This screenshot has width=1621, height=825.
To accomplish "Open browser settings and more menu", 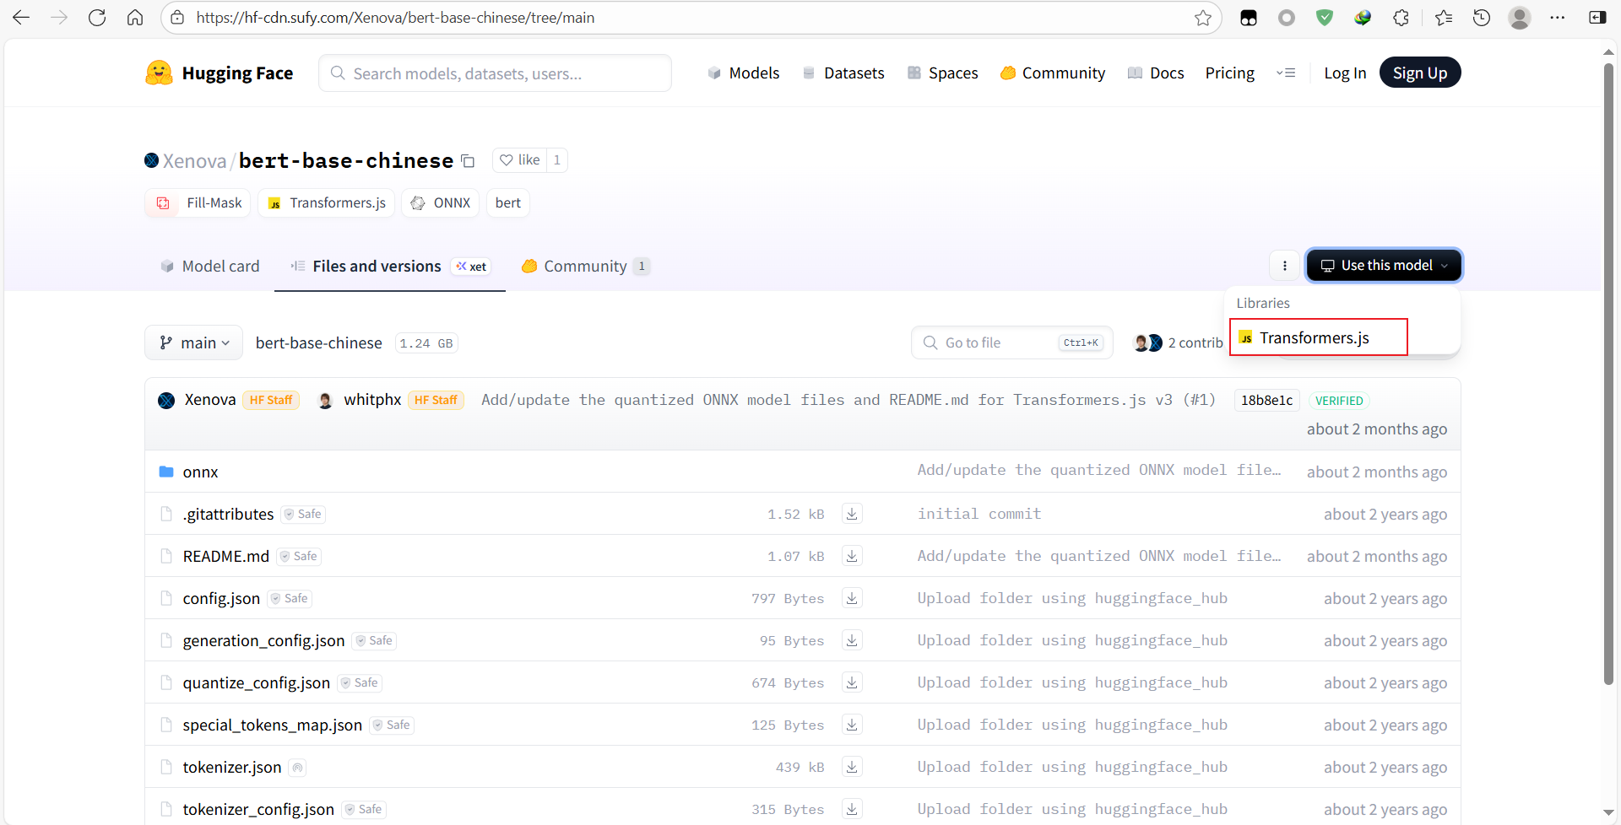I will click(x=1558, y=18).
